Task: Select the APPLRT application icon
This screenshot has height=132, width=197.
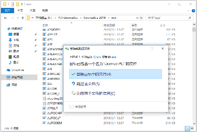Action: 44,34
